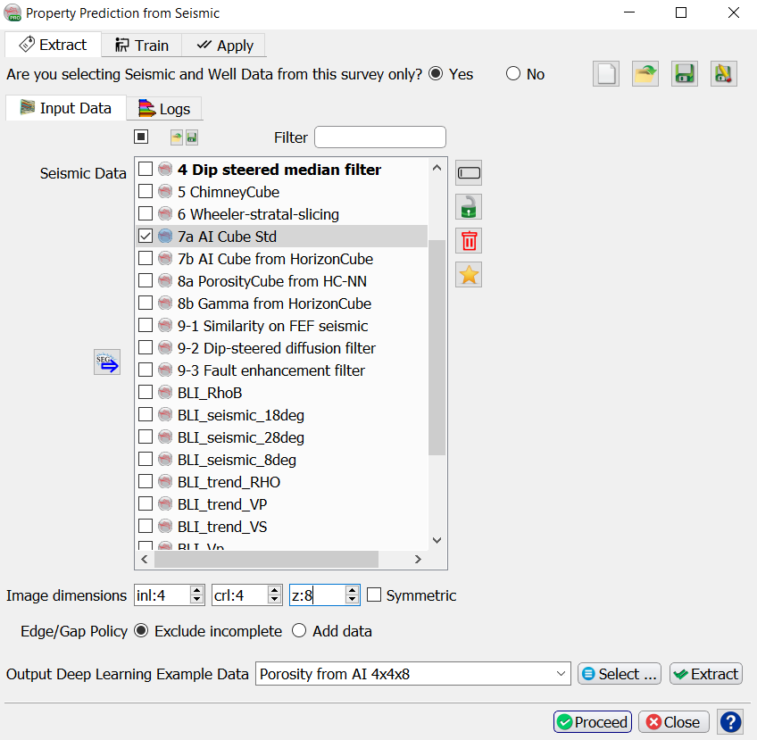Open the Logs tab
757x740 pixels.
click(164, 109)
